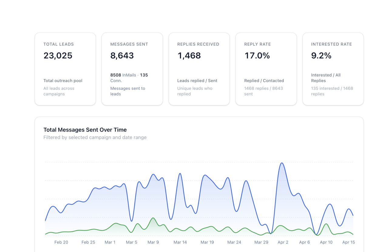Click 'Filtered by selected campaign and date range' subtitle
Image resolution: width=390 pixels, height=252 pixels.
[95, 137]
